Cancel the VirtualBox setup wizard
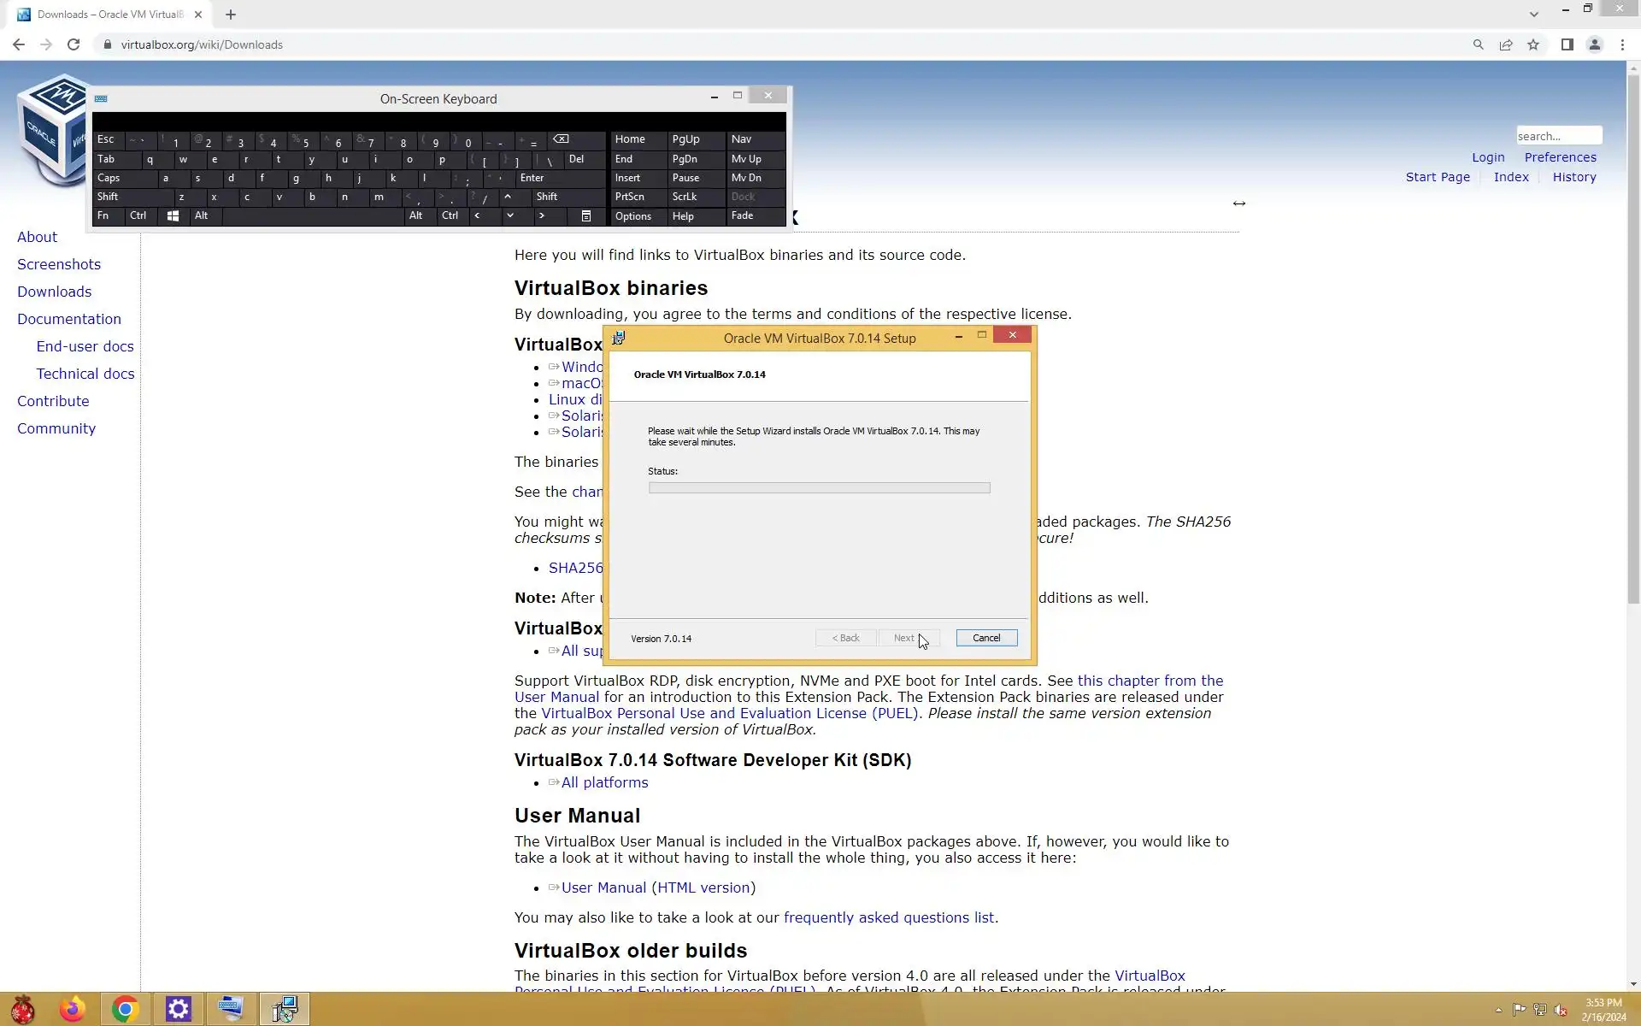1641x1026 pixels. point(985,638)
